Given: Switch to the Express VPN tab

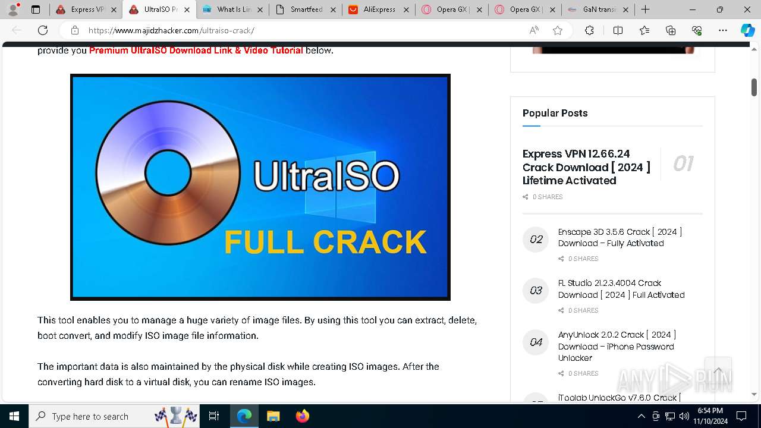Looking at the screenshot, I should [86, 10].
